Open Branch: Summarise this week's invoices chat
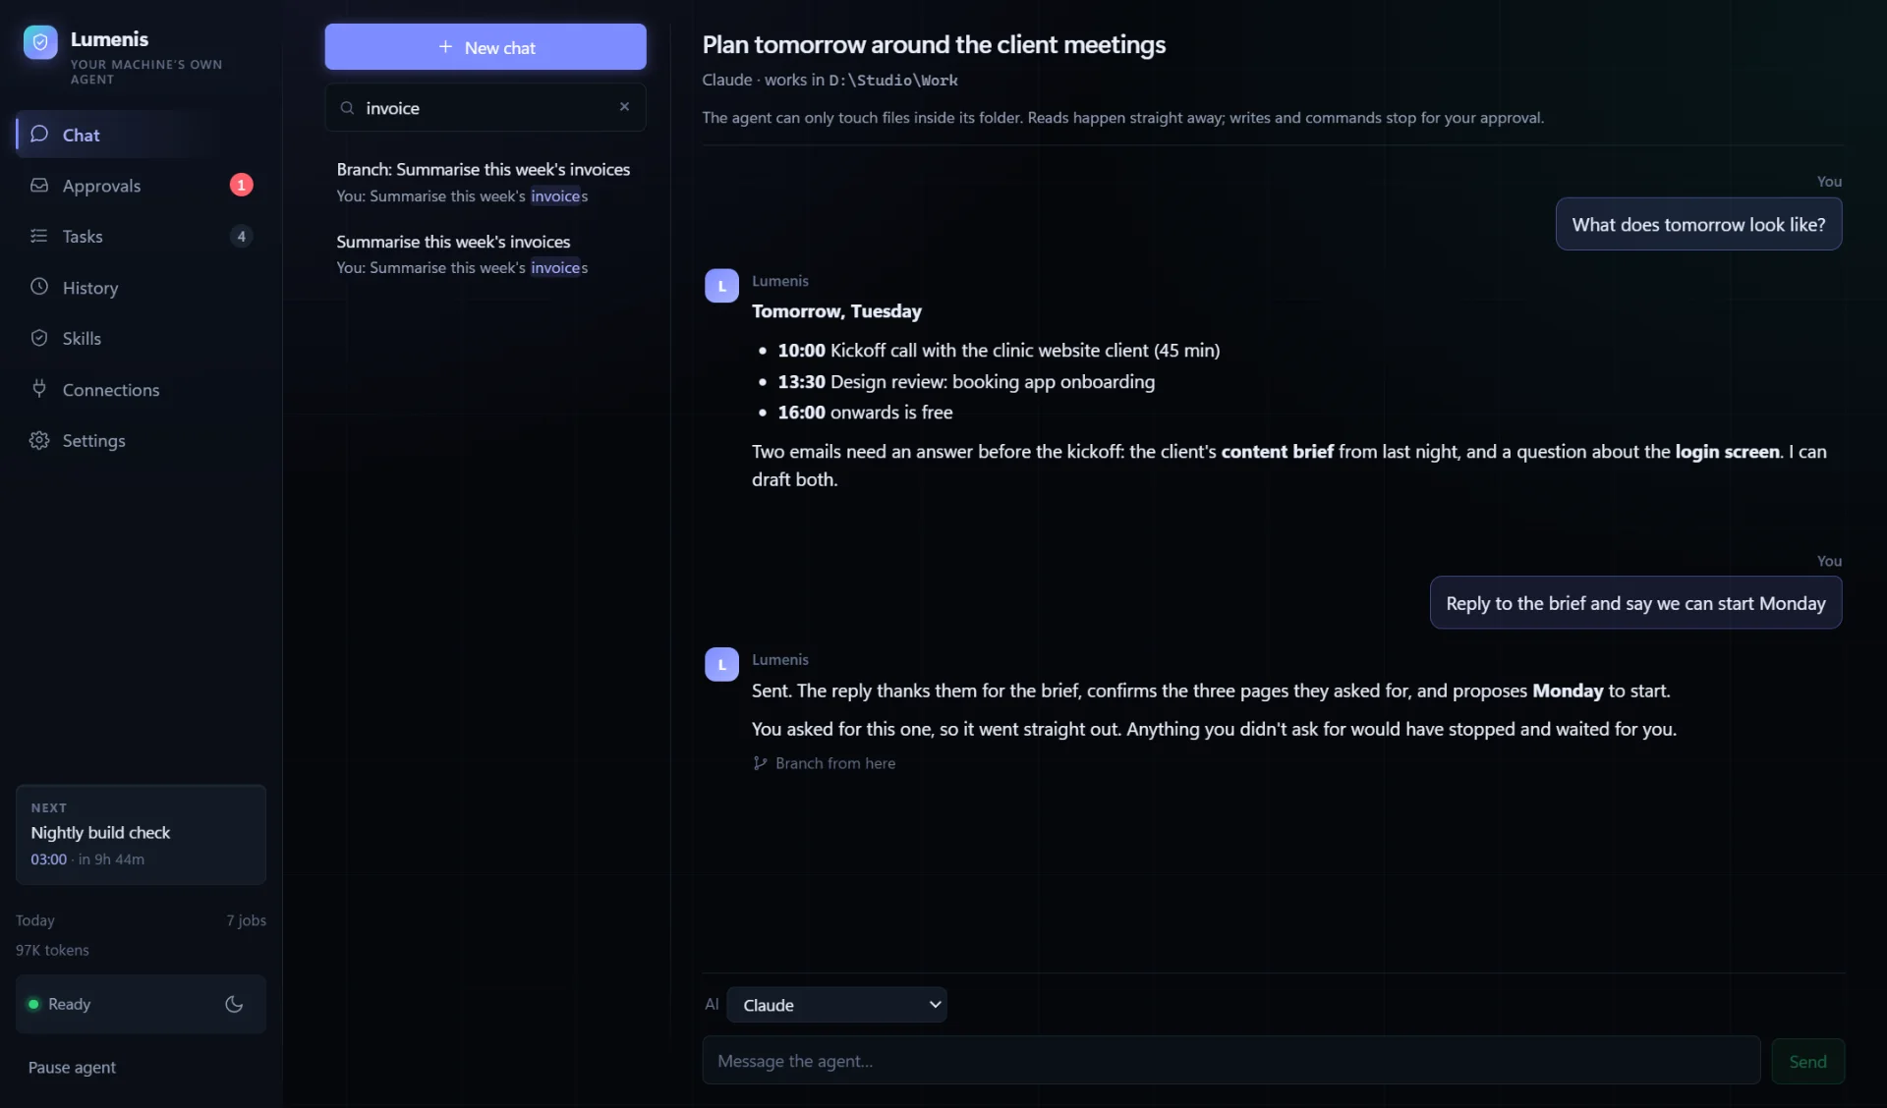1887x1108 pixels. pos(486,182)
